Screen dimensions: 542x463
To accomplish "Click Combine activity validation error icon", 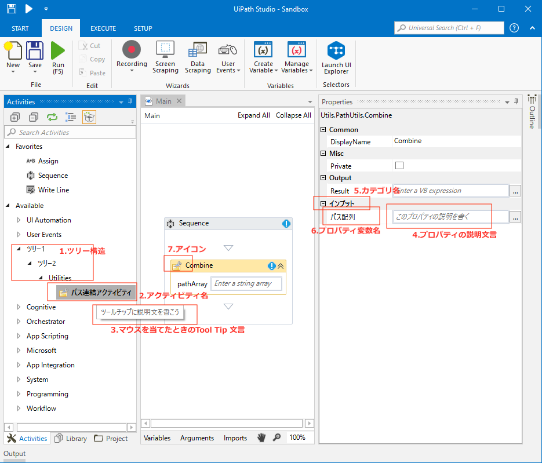I will tap(272, 266).
